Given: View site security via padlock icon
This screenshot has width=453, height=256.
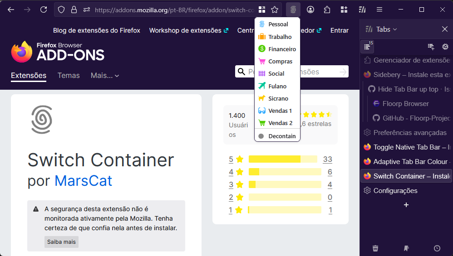Looking at the screenshot, I should pyautogui.click(x=74, y=10).
